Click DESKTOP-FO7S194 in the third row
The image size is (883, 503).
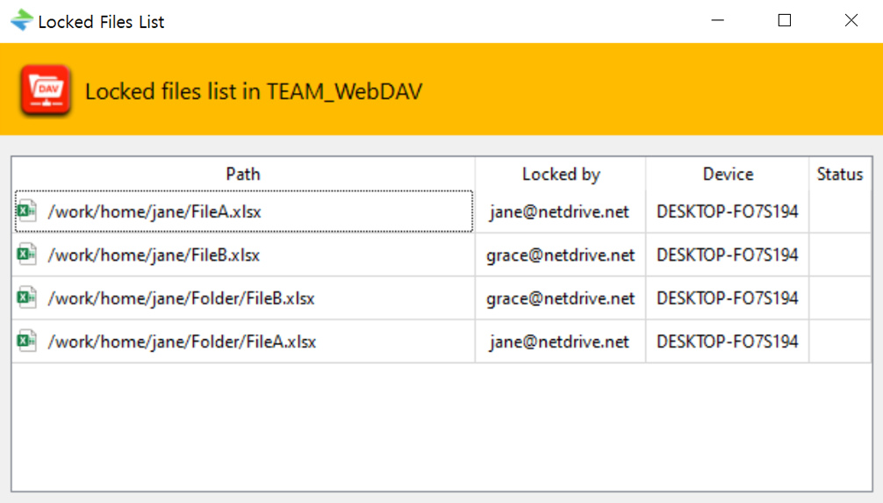coord(727,298)
